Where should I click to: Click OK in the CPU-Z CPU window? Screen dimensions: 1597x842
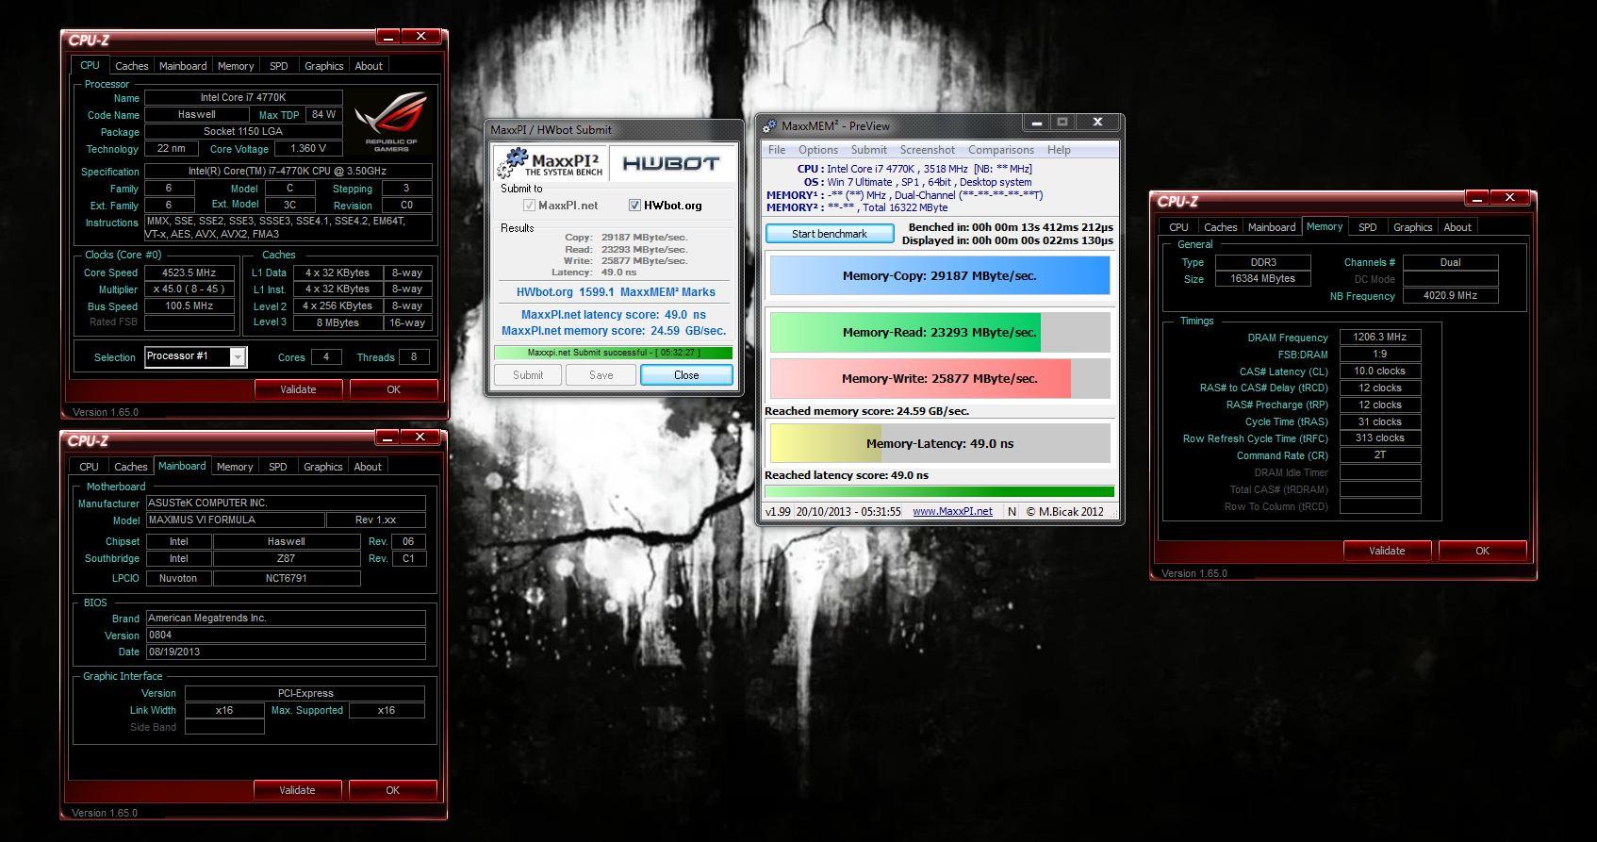click(x=393, y=389)
